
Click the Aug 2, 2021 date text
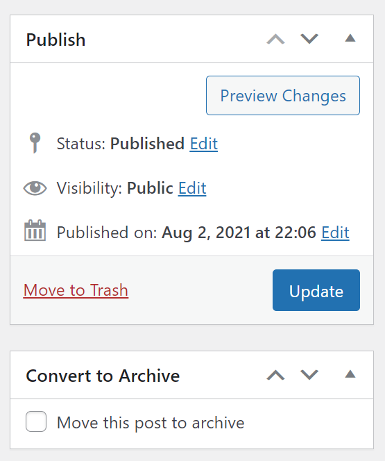pos(206,233)
